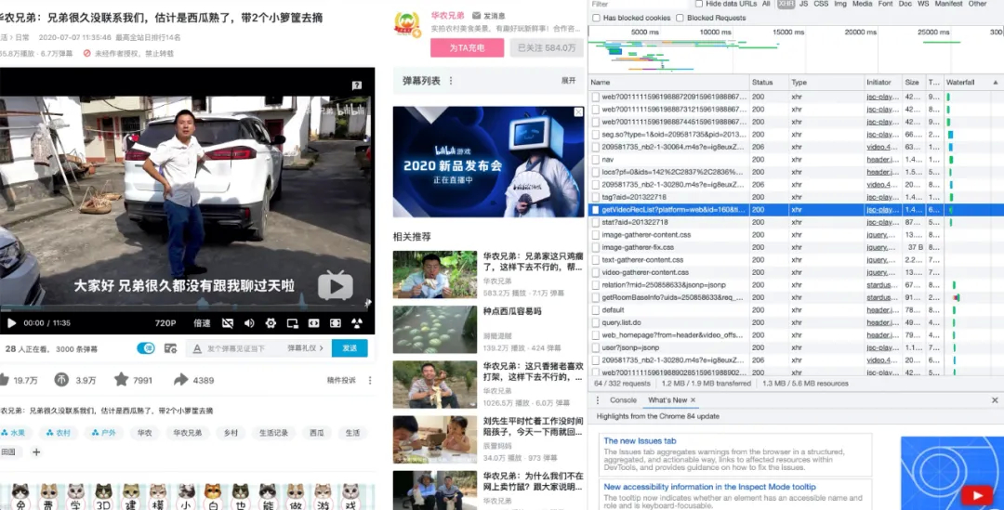Viewport: 1004px width, 510px height.
Task: Open the danmaku font style 'A' icon
Action: click(x=198, y=348)
